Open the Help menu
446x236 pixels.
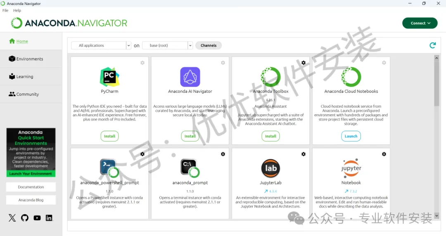coord(17,10)
